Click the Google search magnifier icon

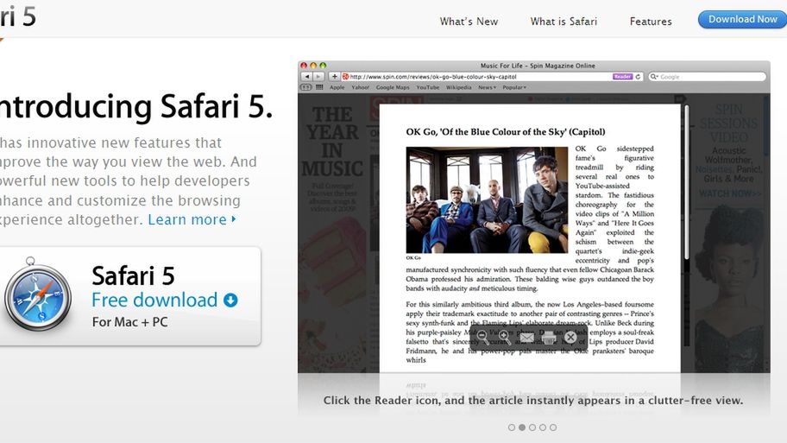(654, 77)
